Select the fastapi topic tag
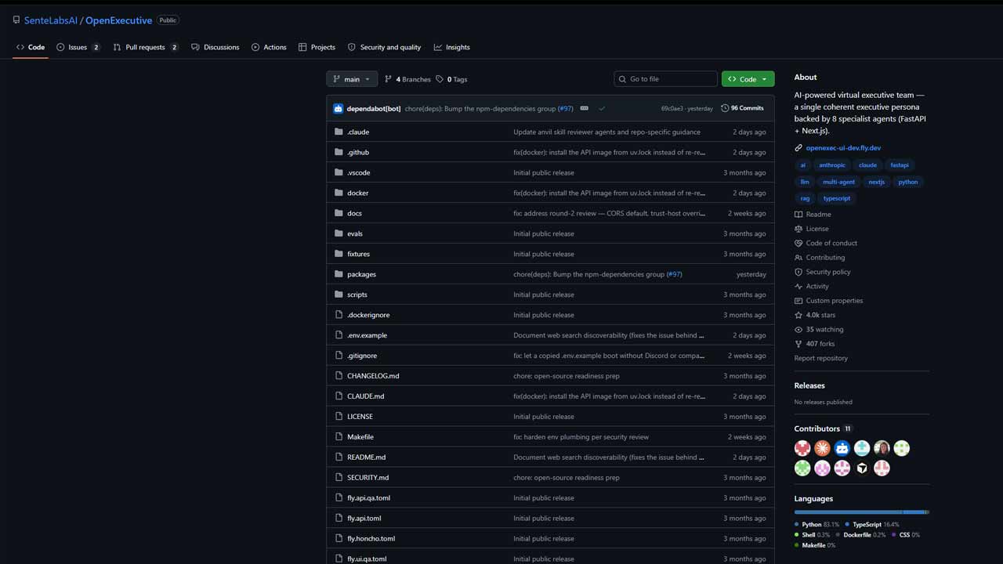The image size is (1003, 564). click(899, 165)
